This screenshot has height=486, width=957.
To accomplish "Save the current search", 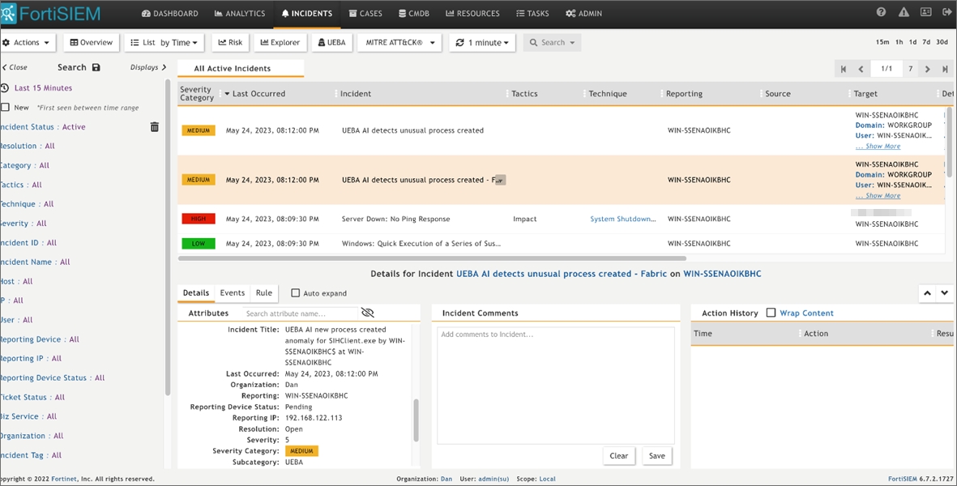I will tap(96, 67).
